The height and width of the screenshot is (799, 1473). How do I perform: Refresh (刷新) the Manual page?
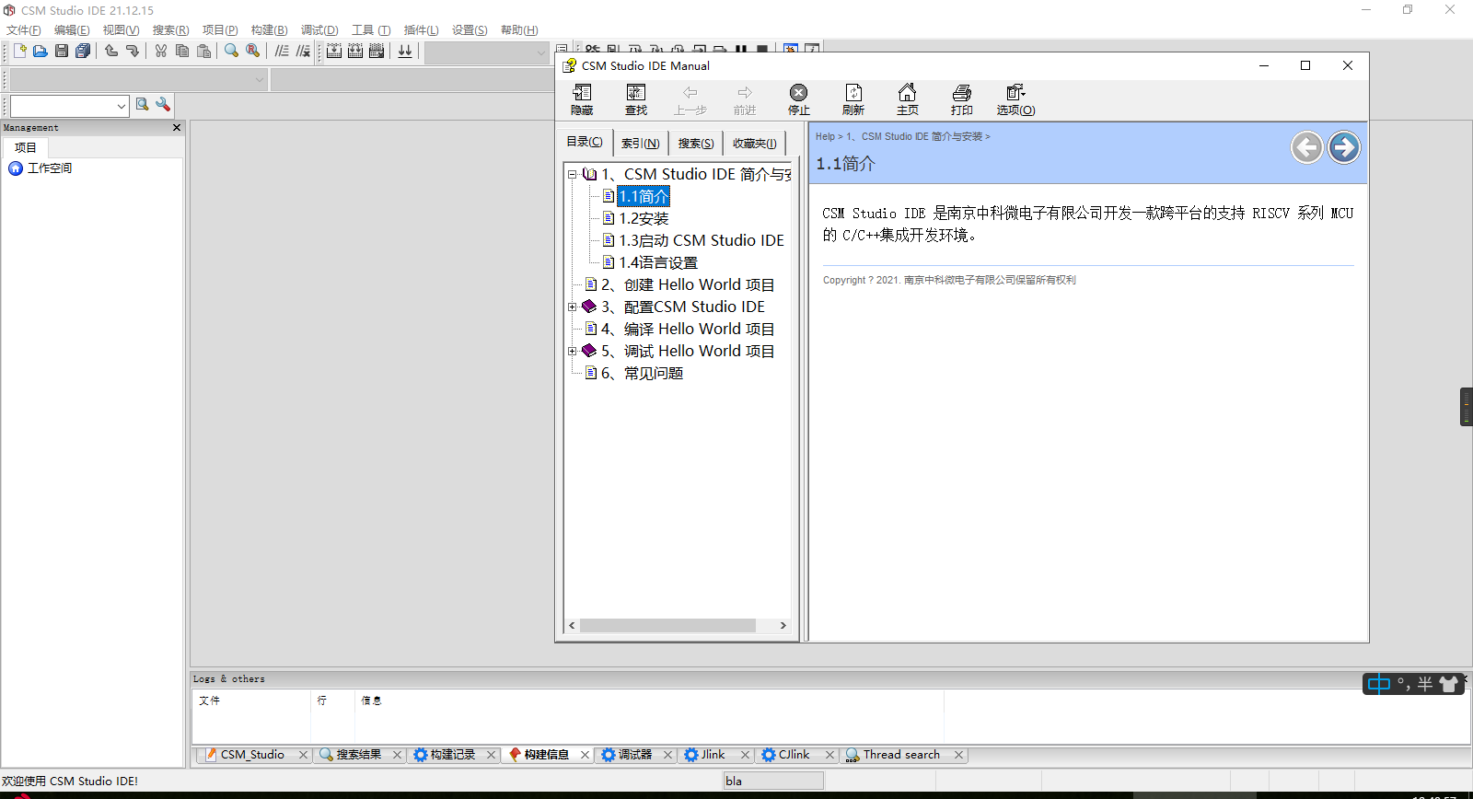pyautogui.click(x=853, y=99)
